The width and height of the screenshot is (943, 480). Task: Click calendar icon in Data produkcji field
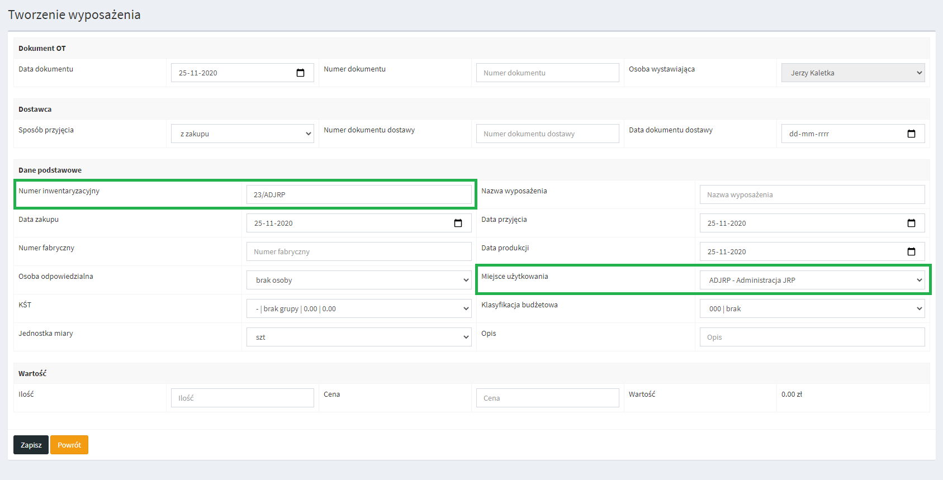(x=911, y=252)
